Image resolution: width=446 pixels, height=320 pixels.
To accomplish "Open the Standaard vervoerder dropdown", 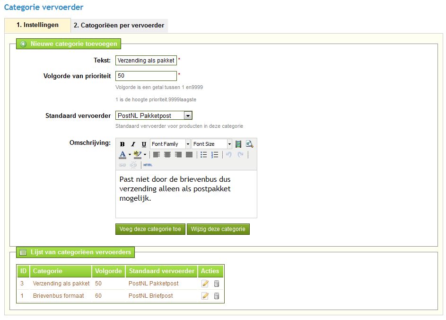I will tap(154, 116).
